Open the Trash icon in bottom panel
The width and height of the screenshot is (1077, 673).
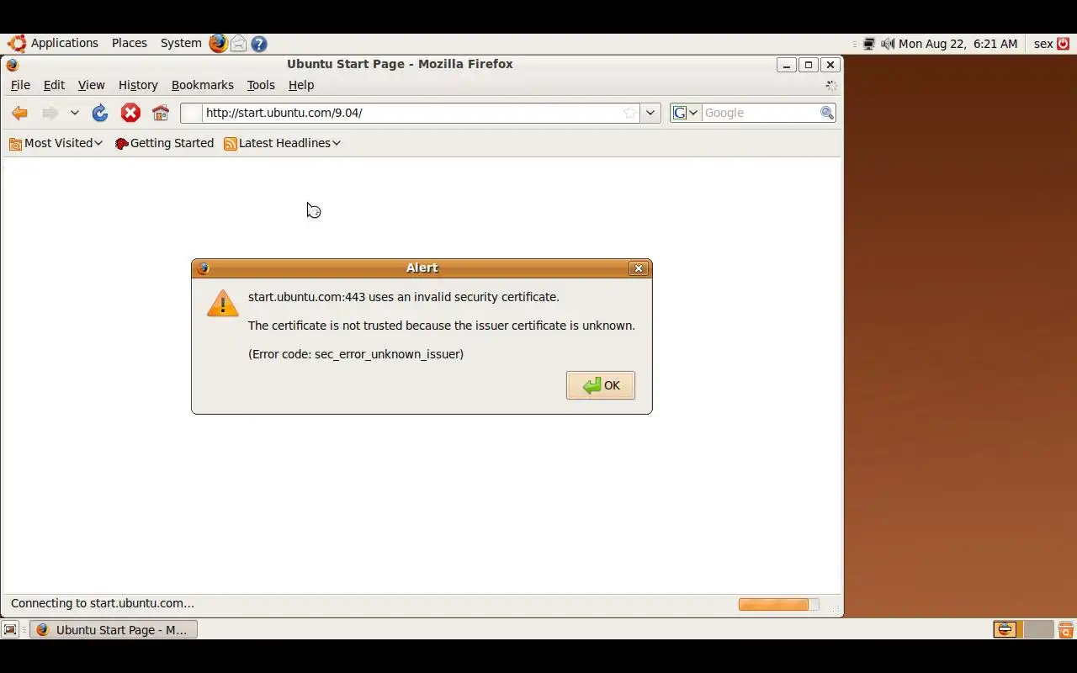[x=1066, y=629]
